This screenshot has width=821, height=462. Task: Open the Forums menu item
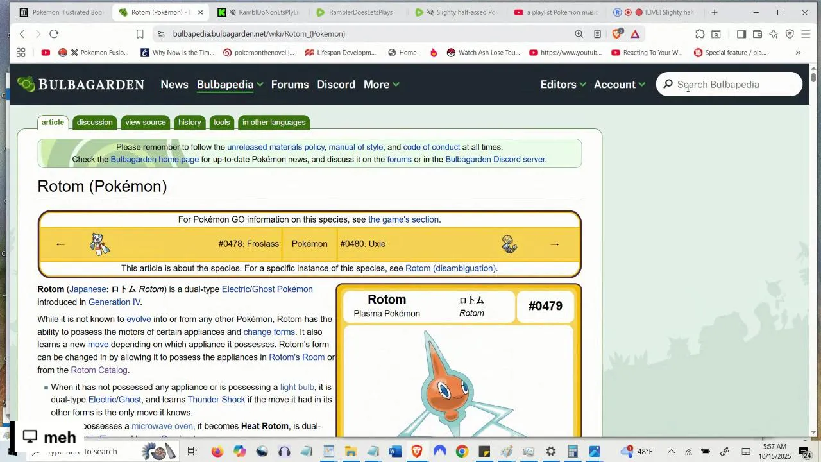[290, 85]
